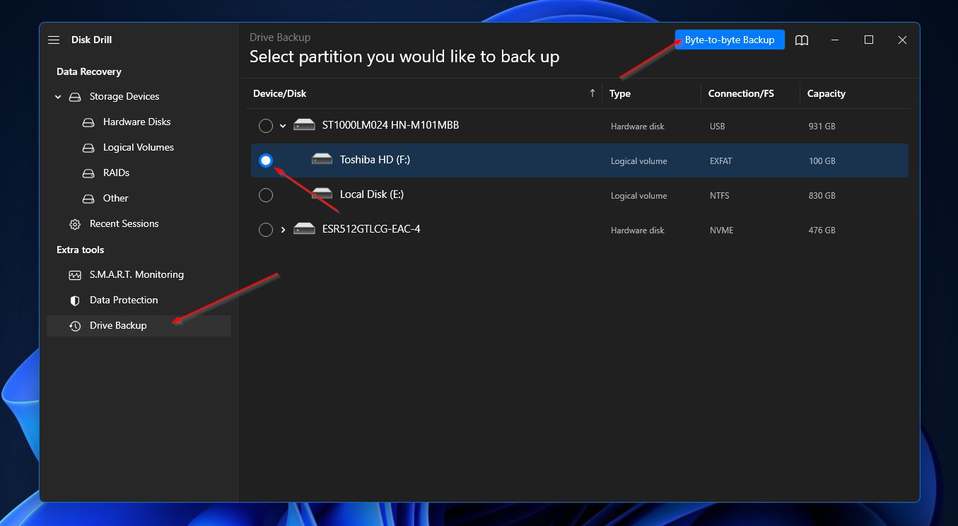Screen dimensions: 958x526
Task: Click the Hardware disk type for ESR512GTLCG-EAC-4
Action: click(638, 230)
